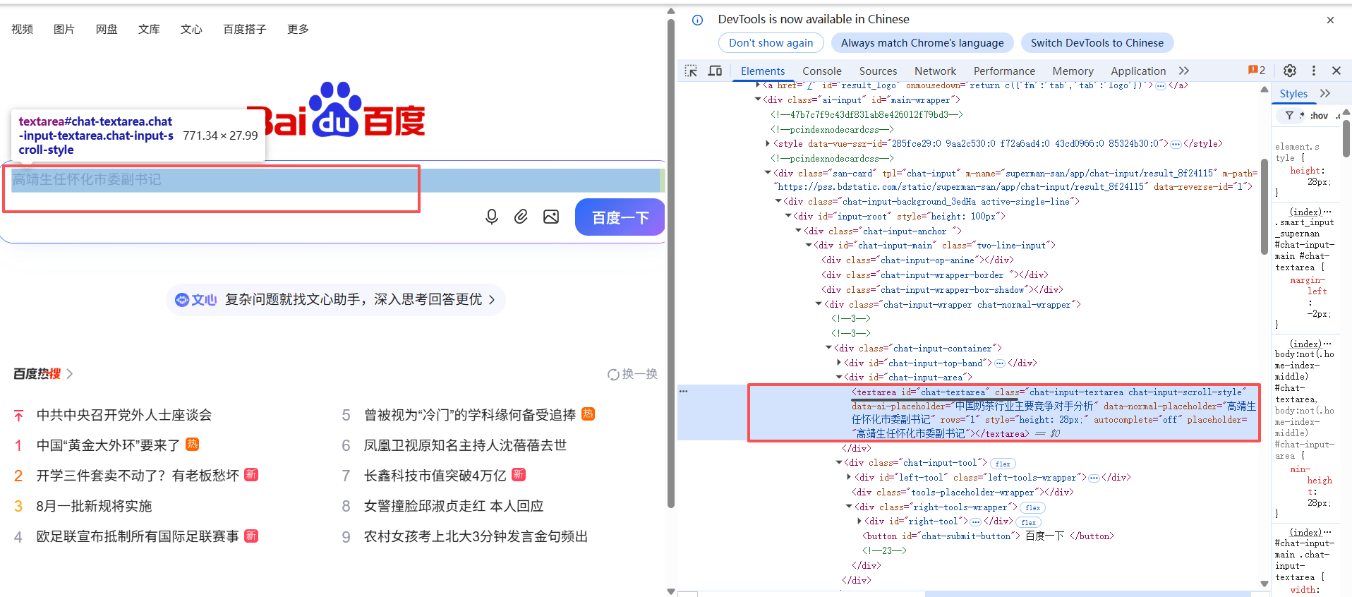The image size is (1352, 597).
Task: Expand the style data-vue-ssr-id node
Action: pos(768,144)
